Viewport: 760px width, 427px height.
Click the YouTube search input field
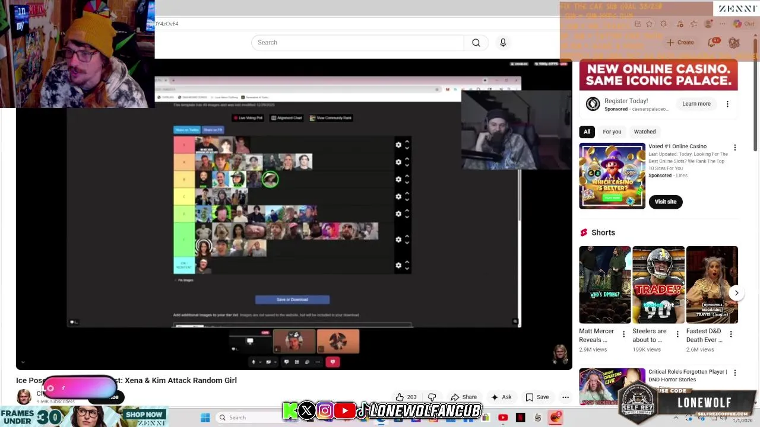(357, 43)
